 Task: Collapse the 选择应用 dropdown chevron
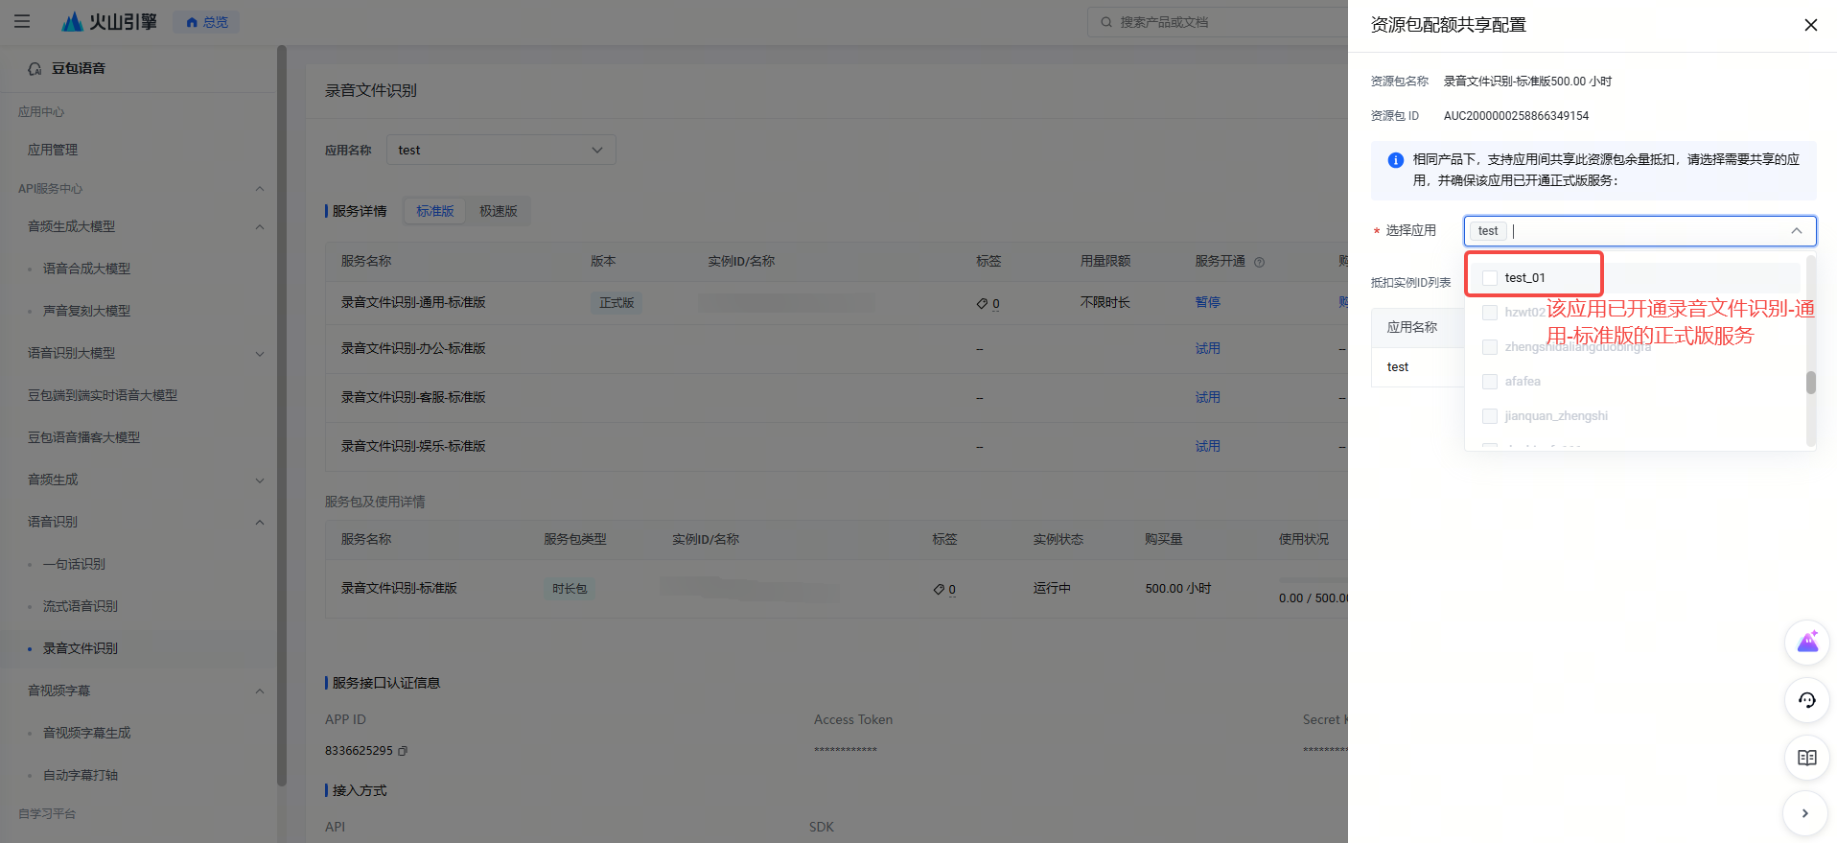1796,231
